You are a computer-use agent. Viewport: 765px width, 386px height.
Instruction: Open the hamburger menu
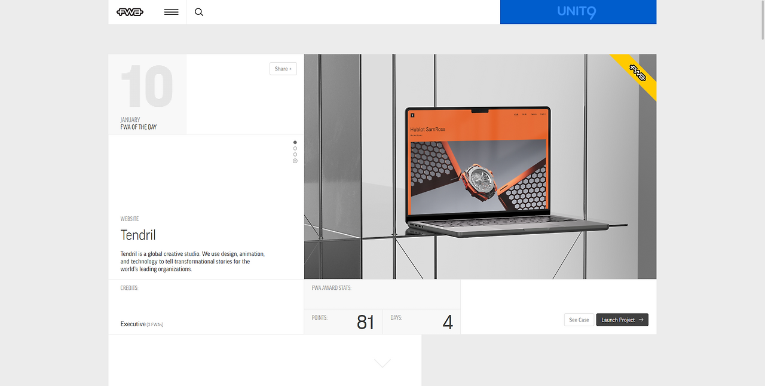[x=171, y=12]
